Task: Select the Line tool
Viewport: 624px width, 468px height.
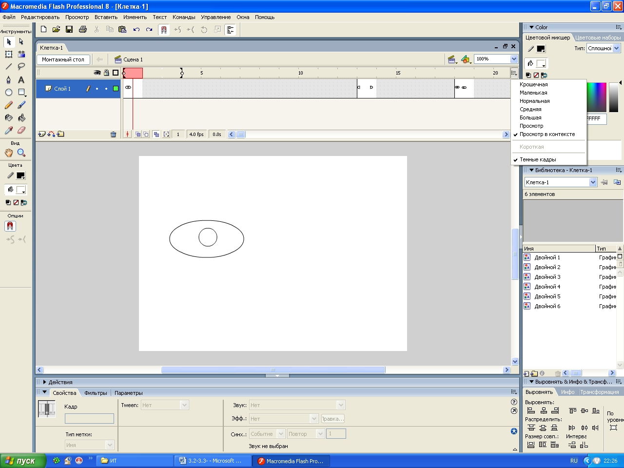Action: tap(9, 66)
